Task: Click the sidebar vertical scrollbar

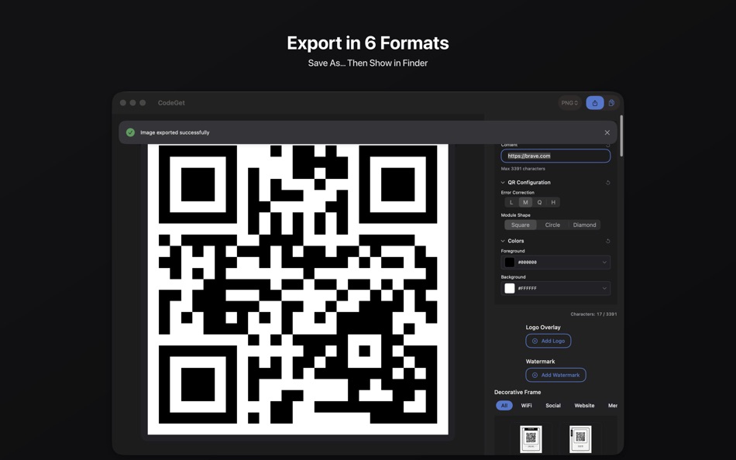Action: point(621,136)
